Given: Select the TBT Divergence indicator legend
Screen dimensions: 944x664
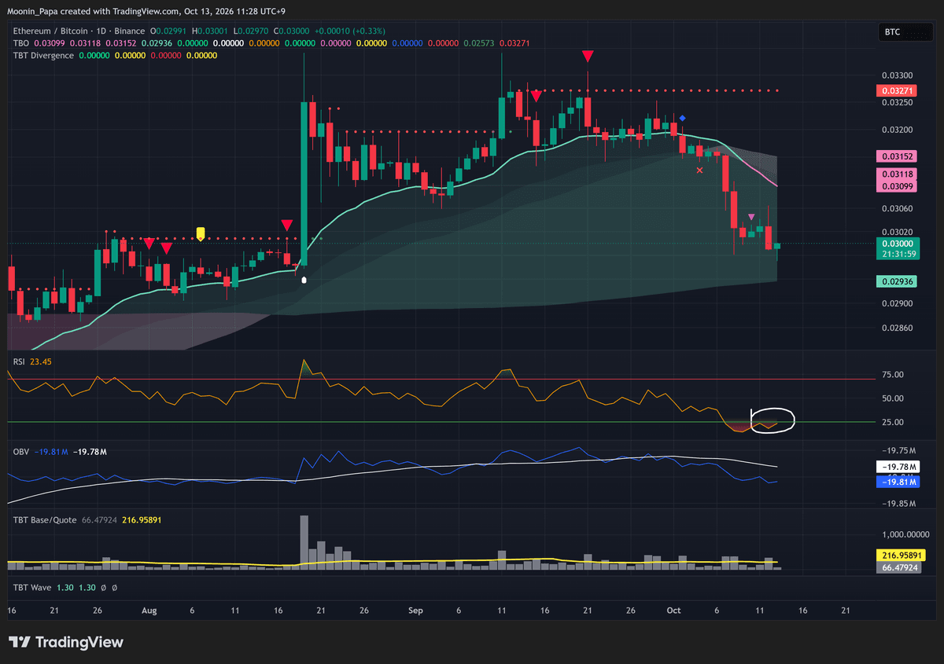Looking at the screenshot, I should coord(44,55).
